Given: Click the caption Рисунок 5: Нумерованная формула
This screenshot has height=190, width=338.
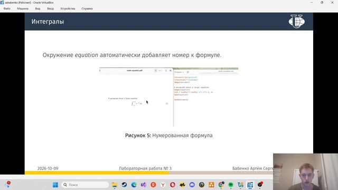Looking at the screenshot, I should pos(169,136).
